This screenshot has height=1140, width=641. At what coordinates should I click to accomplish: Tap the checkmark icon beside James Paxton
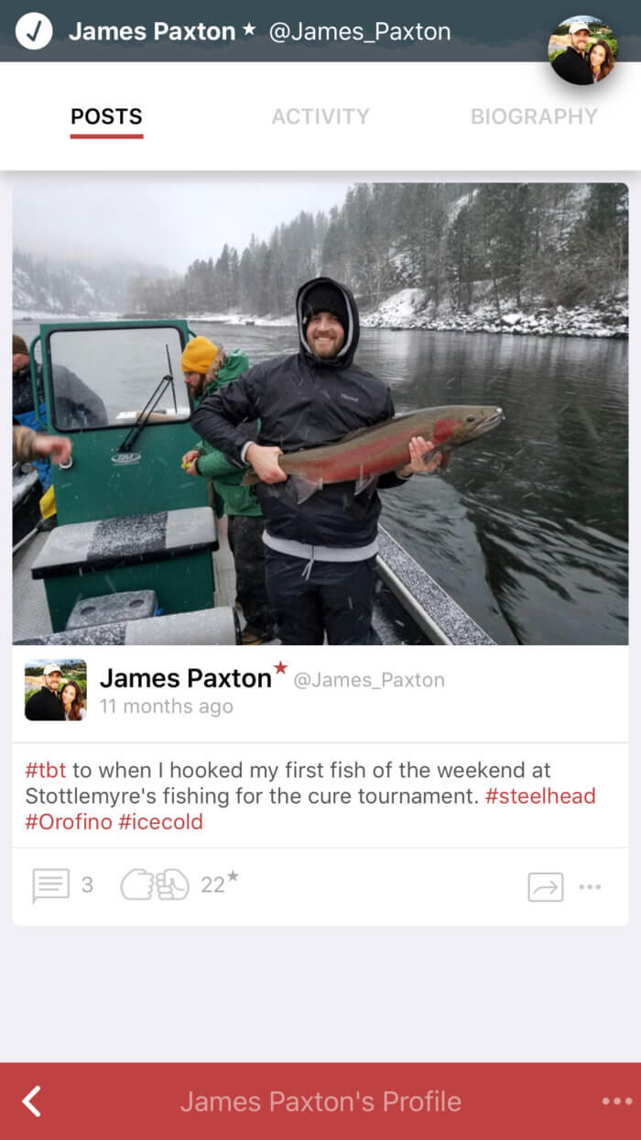34,31
